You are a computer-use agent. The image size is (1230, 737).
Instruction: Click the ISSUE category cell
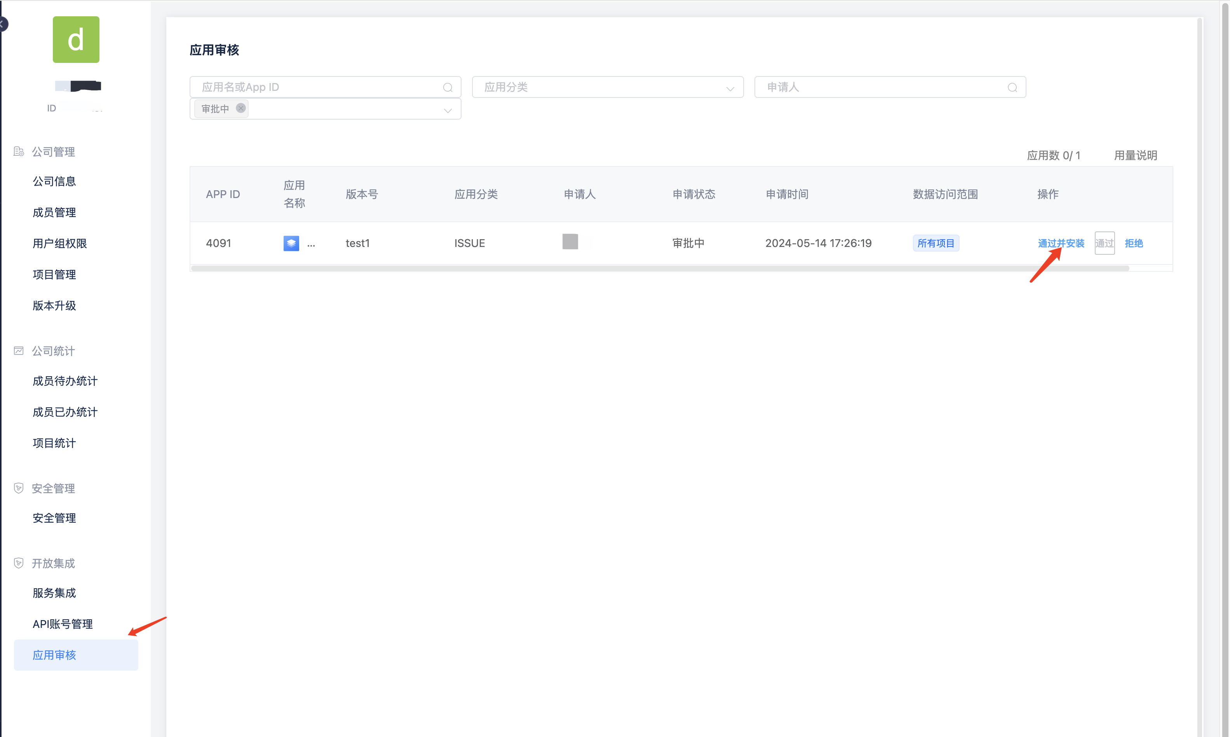point(469,243)
